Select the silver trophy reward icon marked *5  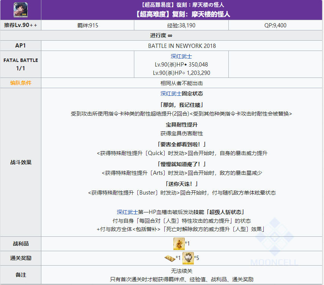pyautogui.click(x=188, y=258)
